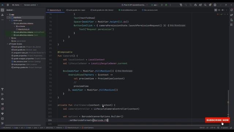This screenshot has height=132, width=234.
Task: Expand the res folder
Action: click(10, 38)
